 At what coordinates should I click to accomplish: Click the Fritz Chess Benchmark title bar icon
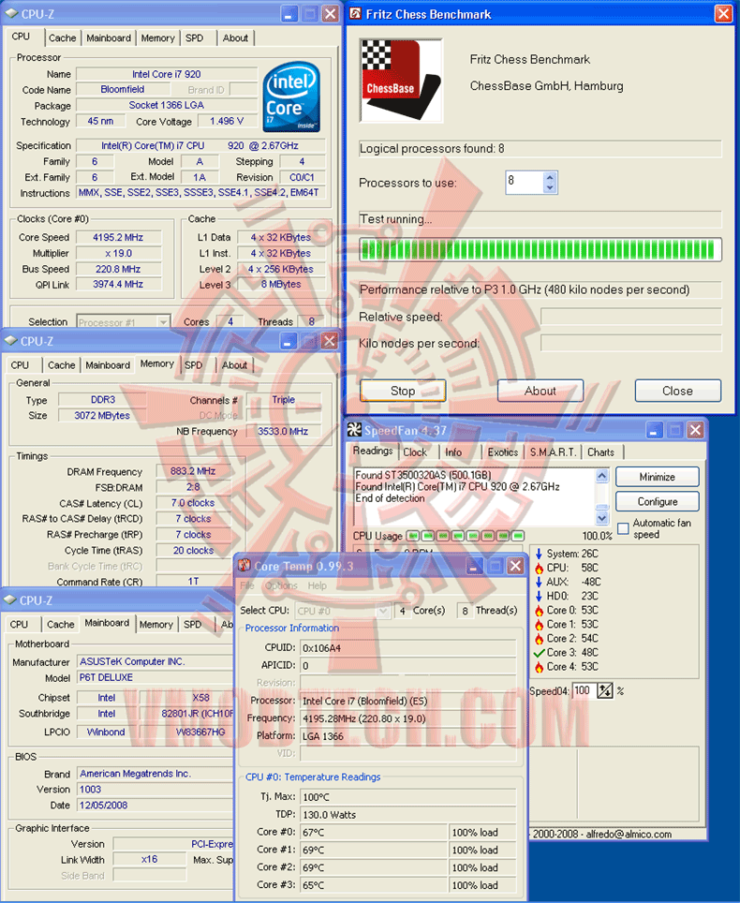[x=356, y=13]
